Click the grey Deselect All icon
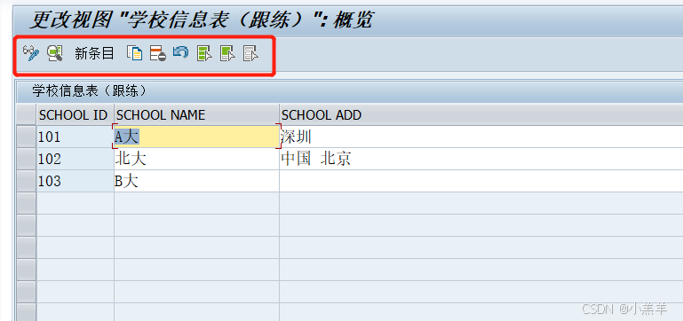 (250, 53)
